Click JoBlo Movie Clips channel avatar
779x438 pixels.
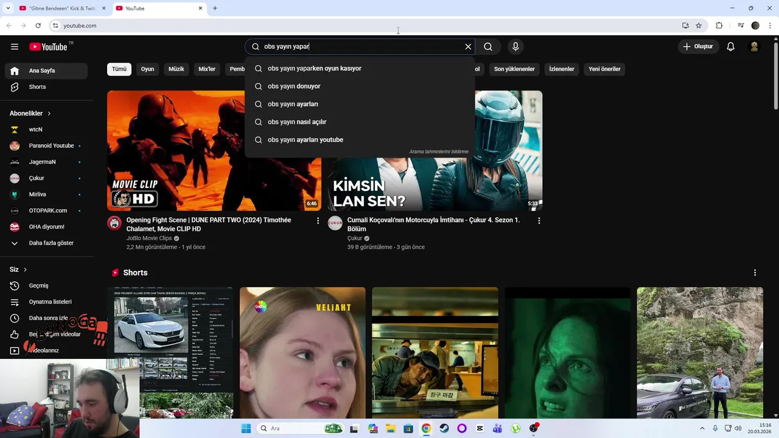click(x=114, y=223)
